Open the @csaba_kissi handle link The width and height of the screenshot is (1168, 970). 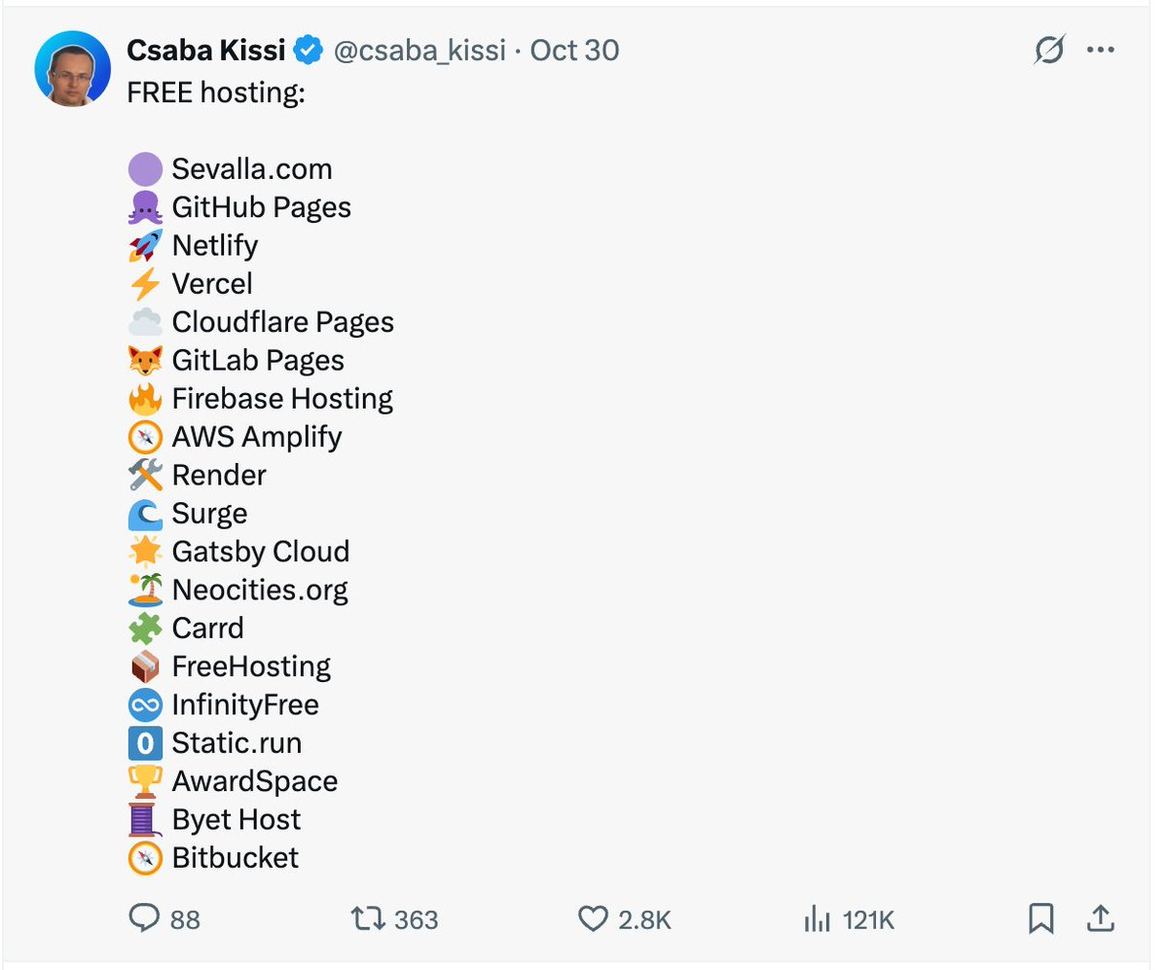(x=420, y=51)
